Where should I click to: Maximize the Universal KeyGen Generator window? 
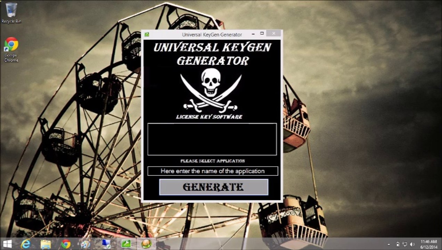(262, 34)
